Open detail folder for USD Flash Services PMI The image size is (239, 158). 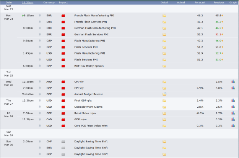164,60
